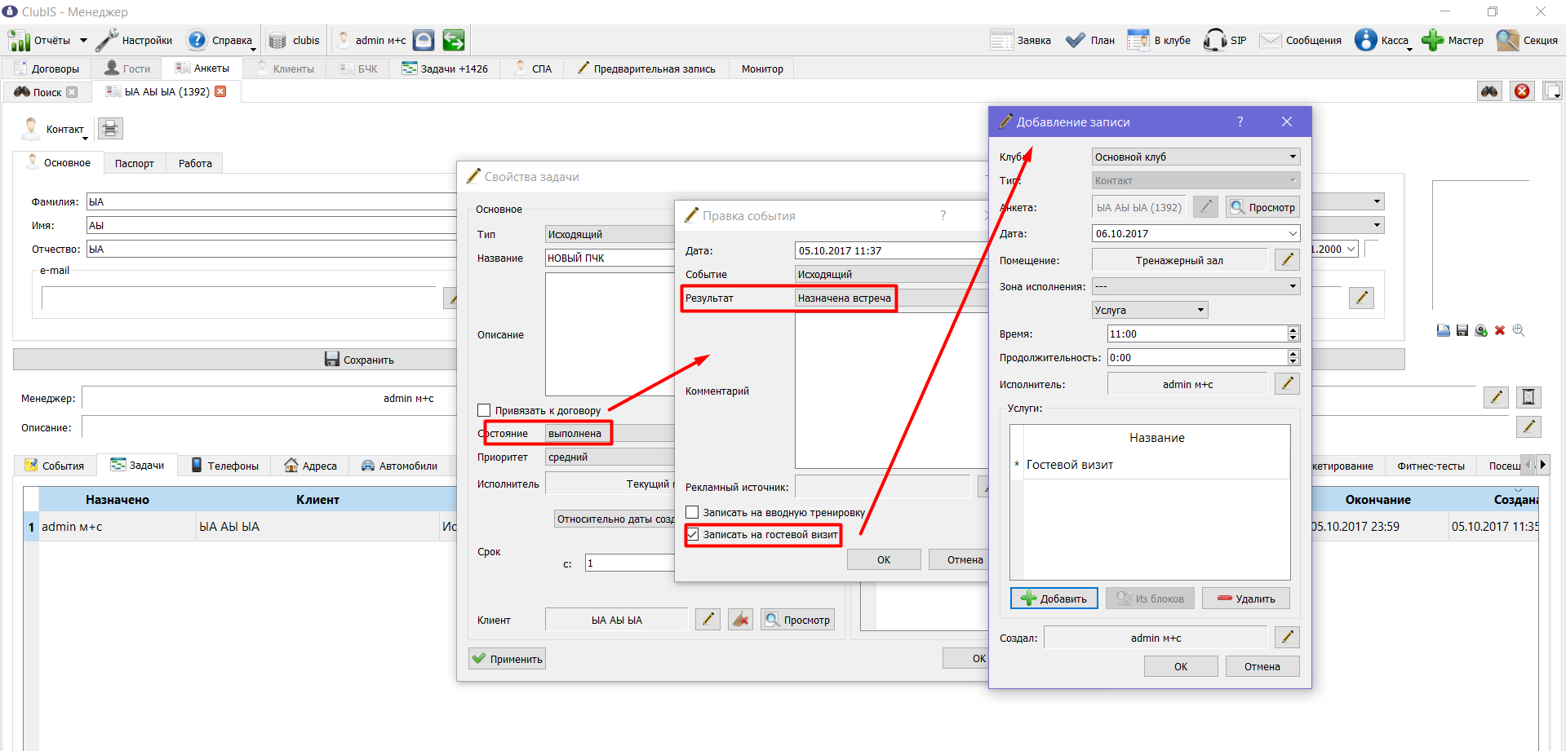Click the green sync arrows toolbar icon
The width and height of the screenshot is (1566, 751).
coord(454,40)
